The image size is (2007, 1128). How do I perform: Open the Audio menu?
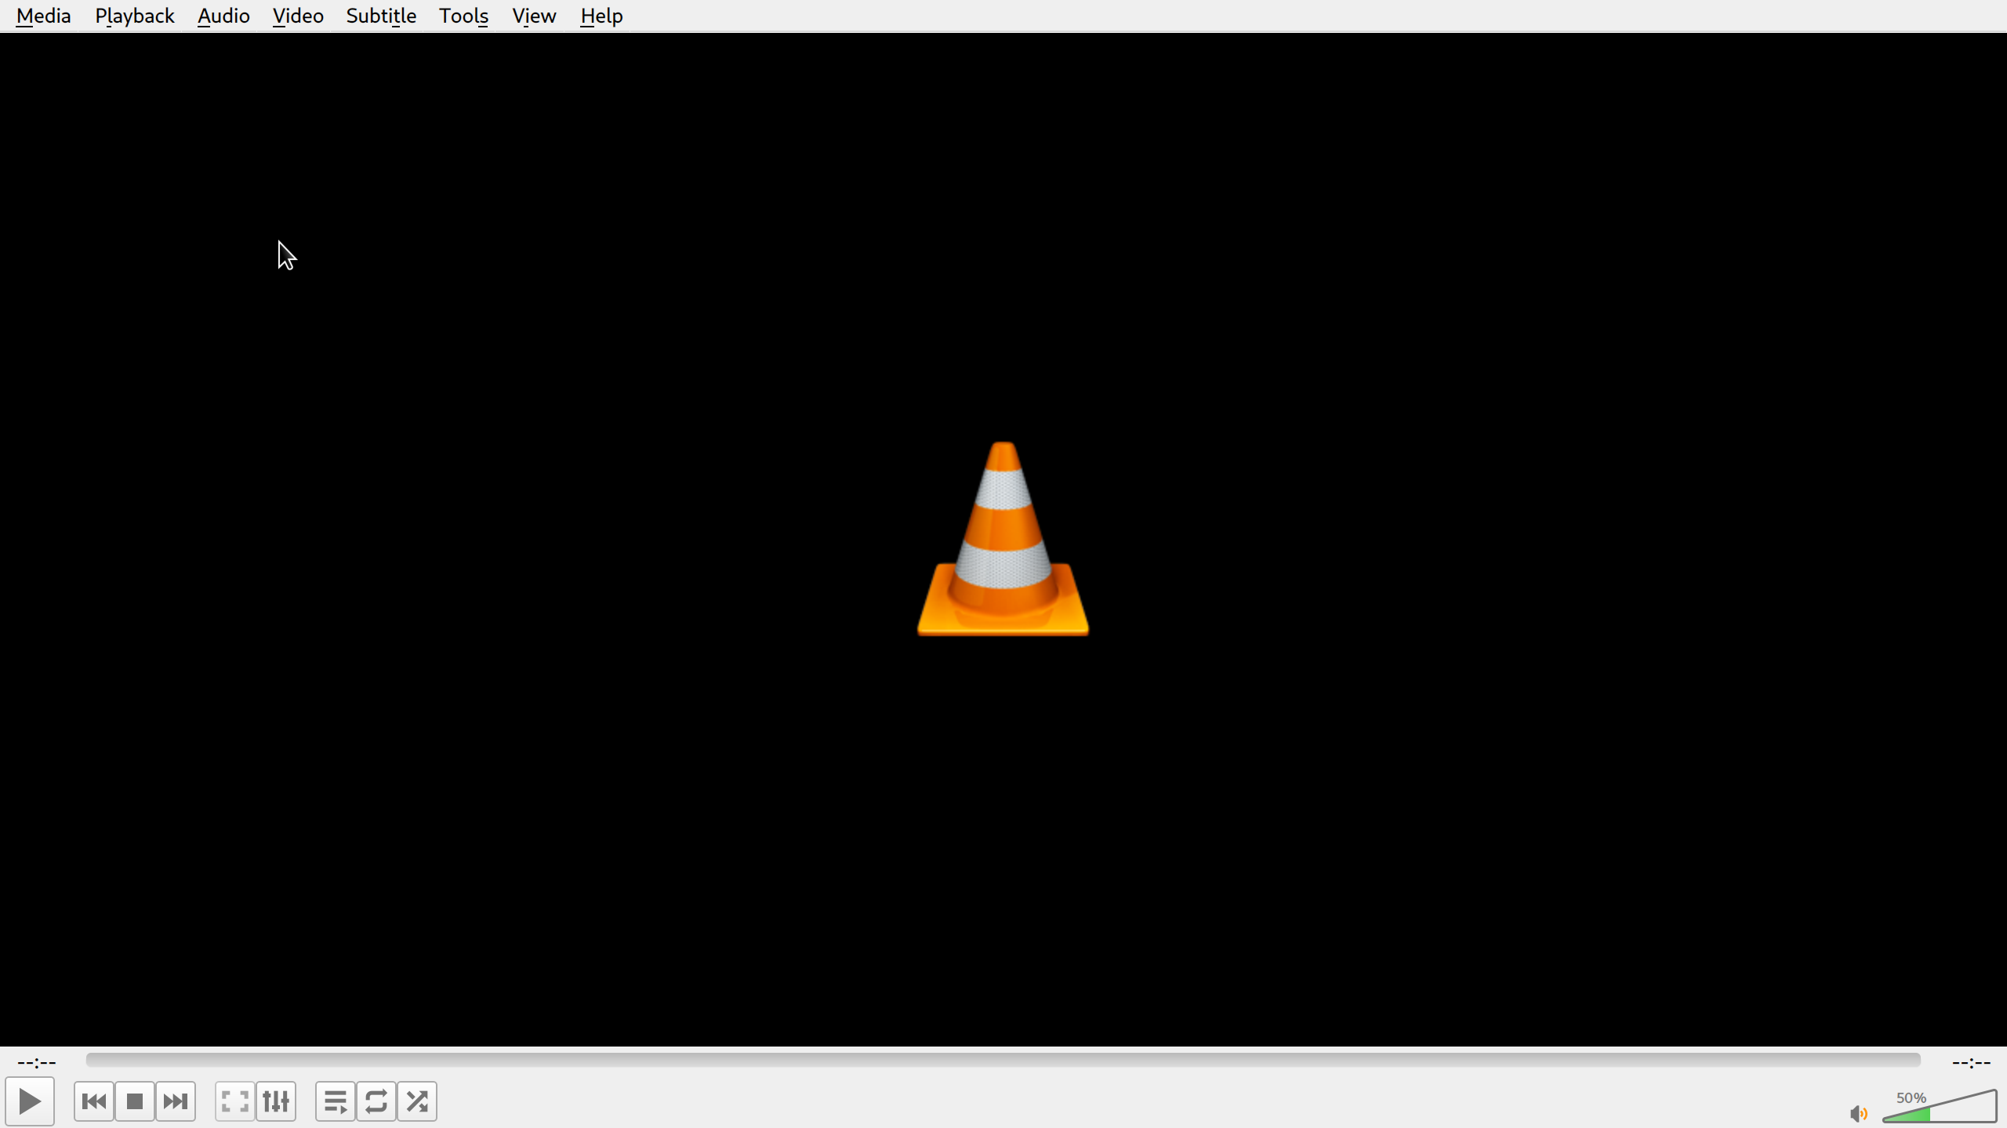(223, 16)
